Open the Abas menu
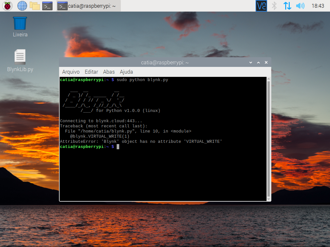Screen dimensions: 330x247 click(x=109, y=72)
